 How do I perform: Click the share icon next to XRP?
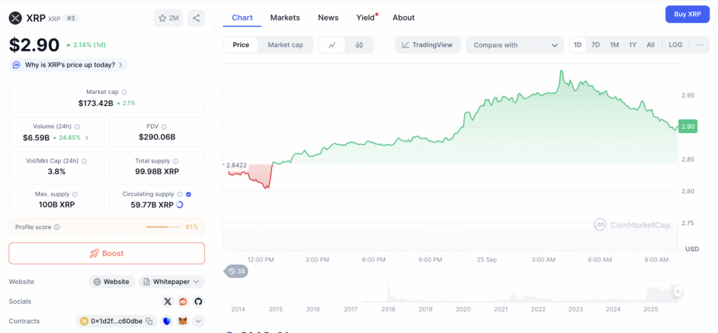click(196, 18)
